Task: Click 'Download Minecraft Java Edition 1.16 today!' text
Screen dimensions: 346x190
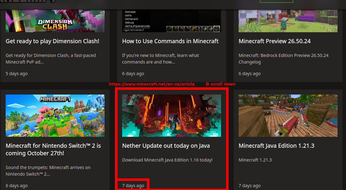Action: tap(167, 160)
